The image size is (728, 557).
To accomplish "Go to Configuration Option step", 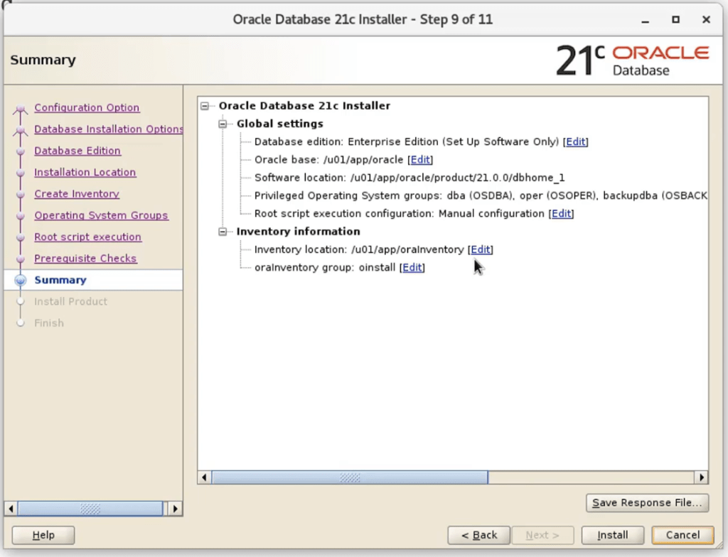I will (87, 108).
